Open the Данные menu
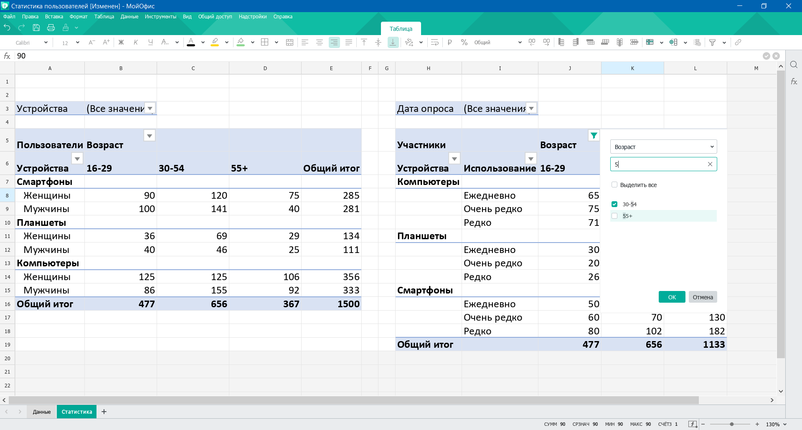The height and width of the screenshot is (430, 802). point(129,17)
